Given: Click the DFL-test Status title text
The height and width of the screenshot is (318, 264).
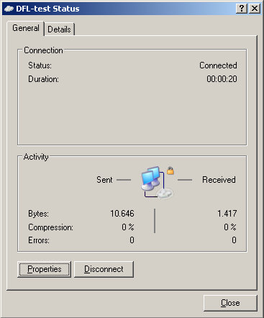Looking at the screenshot, I should [x=47, y=9].
